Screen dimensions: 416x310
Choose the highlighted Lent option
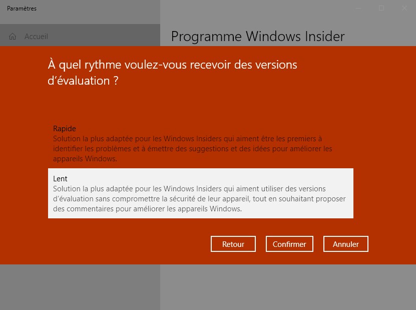pyautogui.click(x=201, y=193)
